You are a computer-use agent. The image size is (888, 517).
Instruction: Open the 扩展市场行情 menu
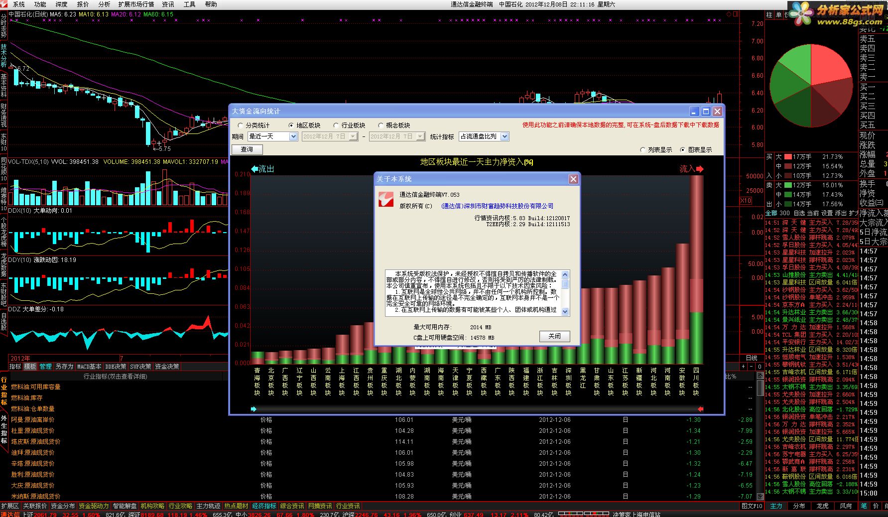(x=136, y=4)
